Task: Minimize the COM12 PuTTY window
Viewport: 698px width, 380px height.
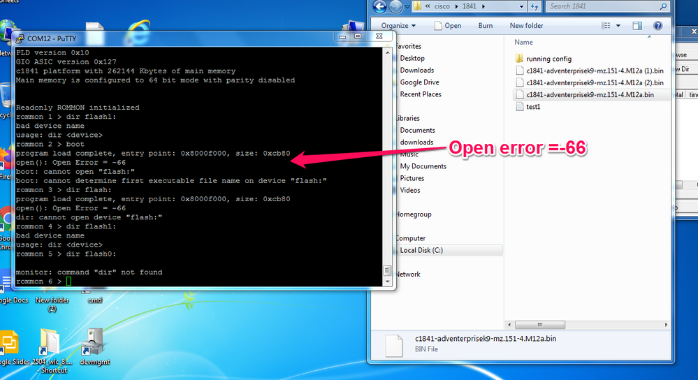Action: point(342,36)
